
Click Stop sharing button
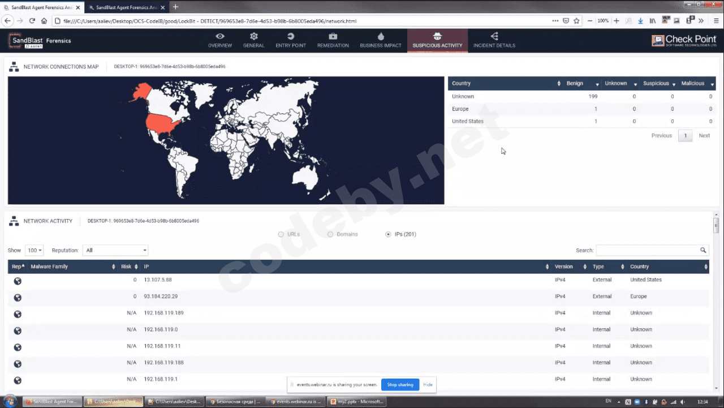coord(400,385)
